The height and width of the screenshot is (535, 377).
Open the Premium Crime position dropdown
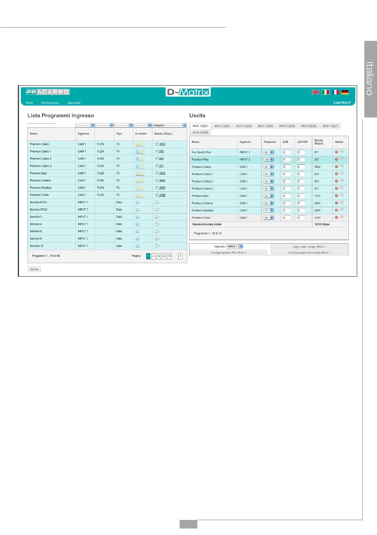[269, 218]
